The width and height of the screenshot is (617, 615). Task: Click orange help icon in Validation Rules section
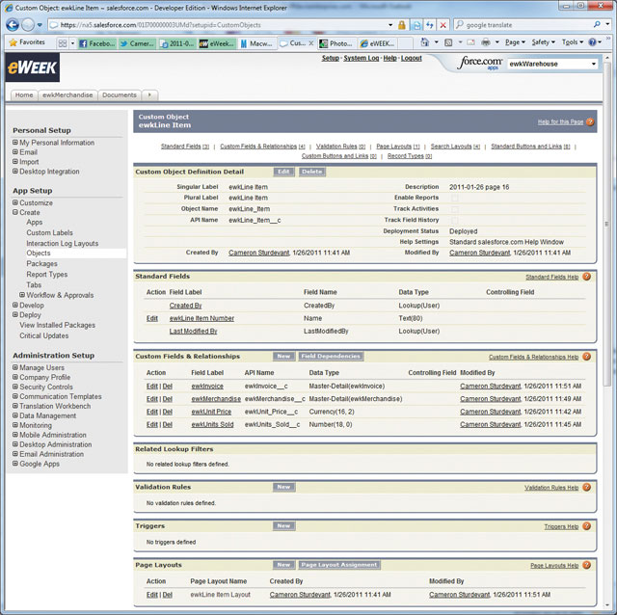(x=586, y=487)
